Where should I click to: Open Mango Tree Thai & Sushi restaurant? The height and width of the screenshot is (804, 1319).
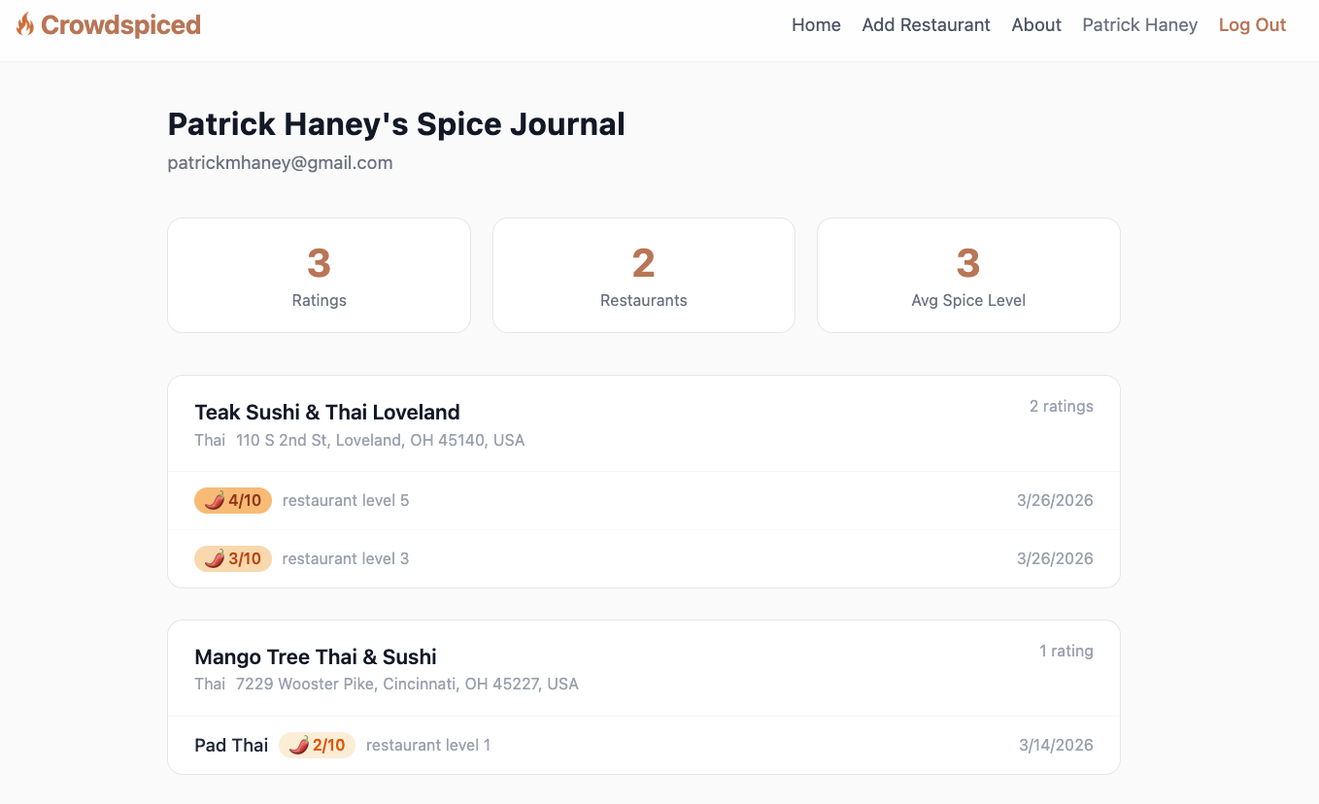316,656
